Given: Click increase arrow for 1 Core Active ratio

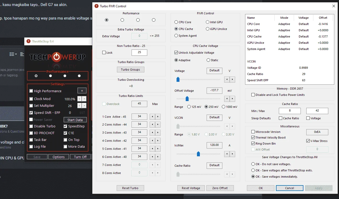Looking at the screenshot, I should pos(158,117).
